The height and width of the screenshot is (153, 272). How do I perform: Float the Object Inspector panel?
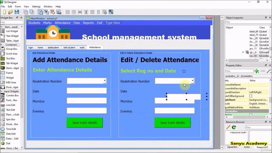(266, 17)
